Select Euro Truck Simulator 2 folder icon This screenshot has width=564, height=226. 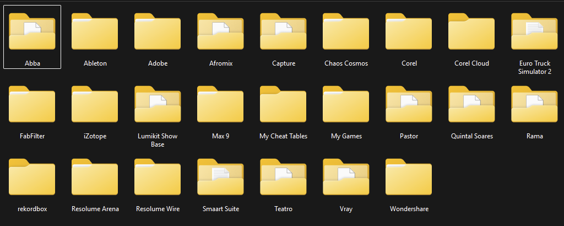(534, 31)
